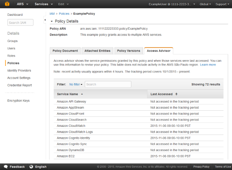
Task: Select the Access Advisor tab
Action: [159, 51]
